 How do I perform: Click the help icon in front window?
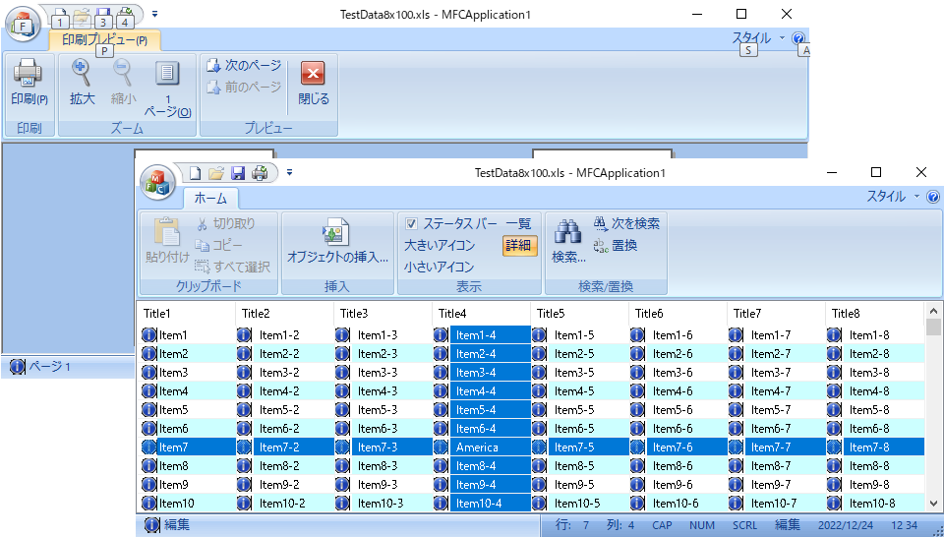pyautogui.click(x=932, y=197)
